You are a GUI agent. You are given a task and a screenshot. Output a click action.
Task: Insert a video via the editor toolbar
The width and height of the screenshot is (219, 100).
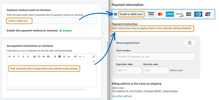point(39,56)
